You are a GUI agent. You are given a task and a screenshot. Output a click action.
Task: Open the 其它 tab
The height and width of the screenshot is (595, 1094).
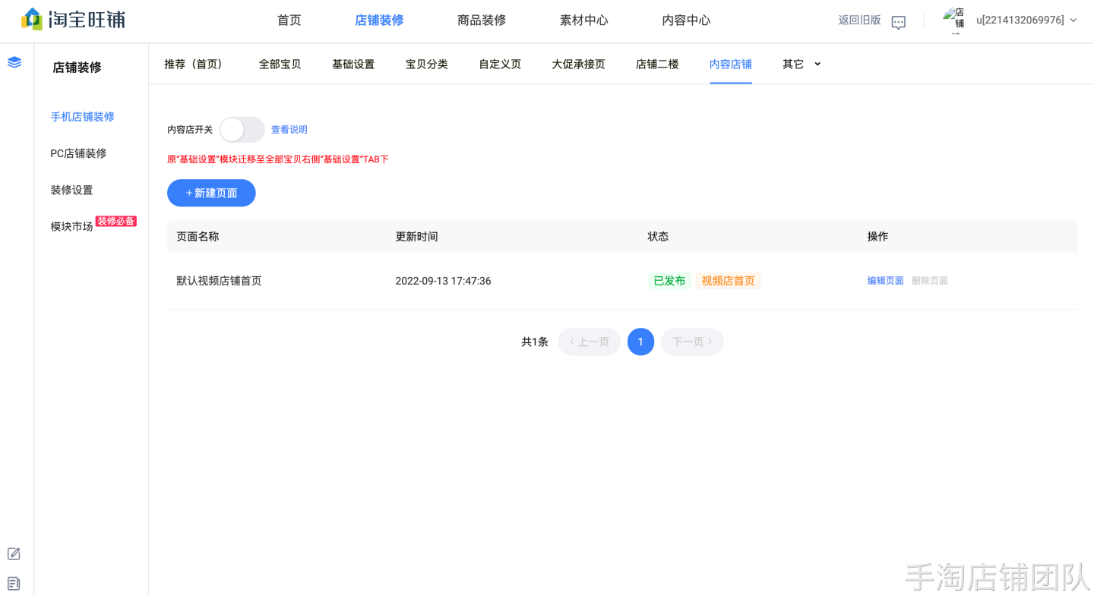tap(793, 64)
